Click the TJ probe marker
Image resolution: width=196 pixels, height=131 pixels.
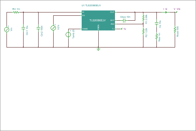(122, 29)
